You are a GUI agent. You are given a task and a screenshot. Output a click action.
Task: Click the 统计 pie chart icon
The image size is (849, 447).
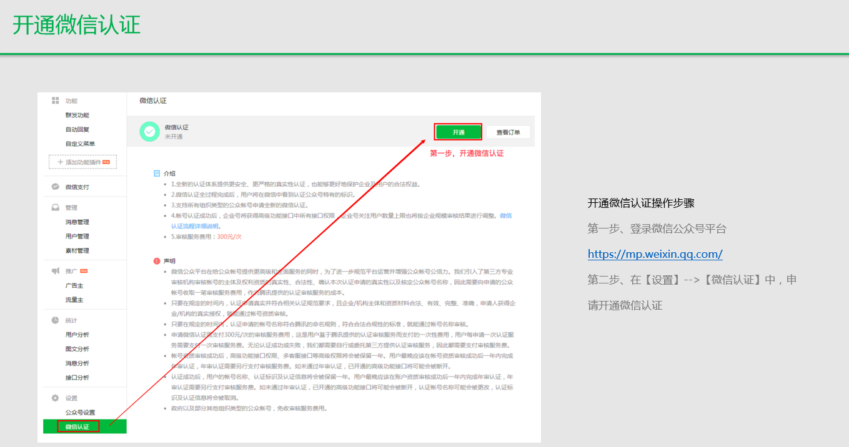[x=55, y=320]
